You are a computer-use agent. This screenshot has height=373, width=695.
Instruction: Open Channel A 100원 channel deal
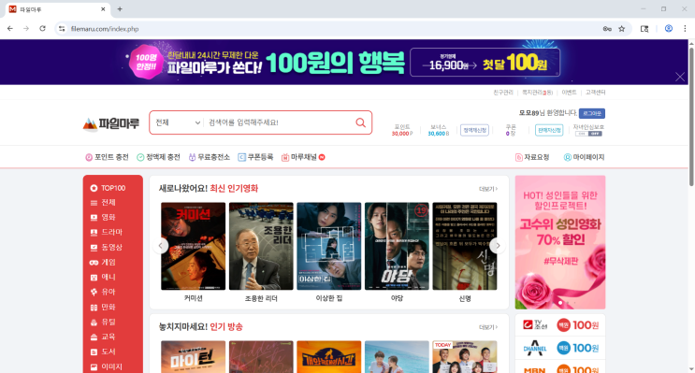tap(560, 348)
